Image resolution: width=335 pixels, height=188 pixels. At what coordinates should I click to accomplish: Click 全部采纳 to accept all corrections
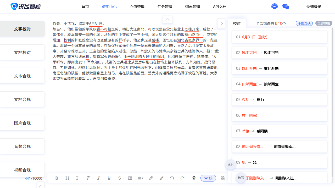304,23
